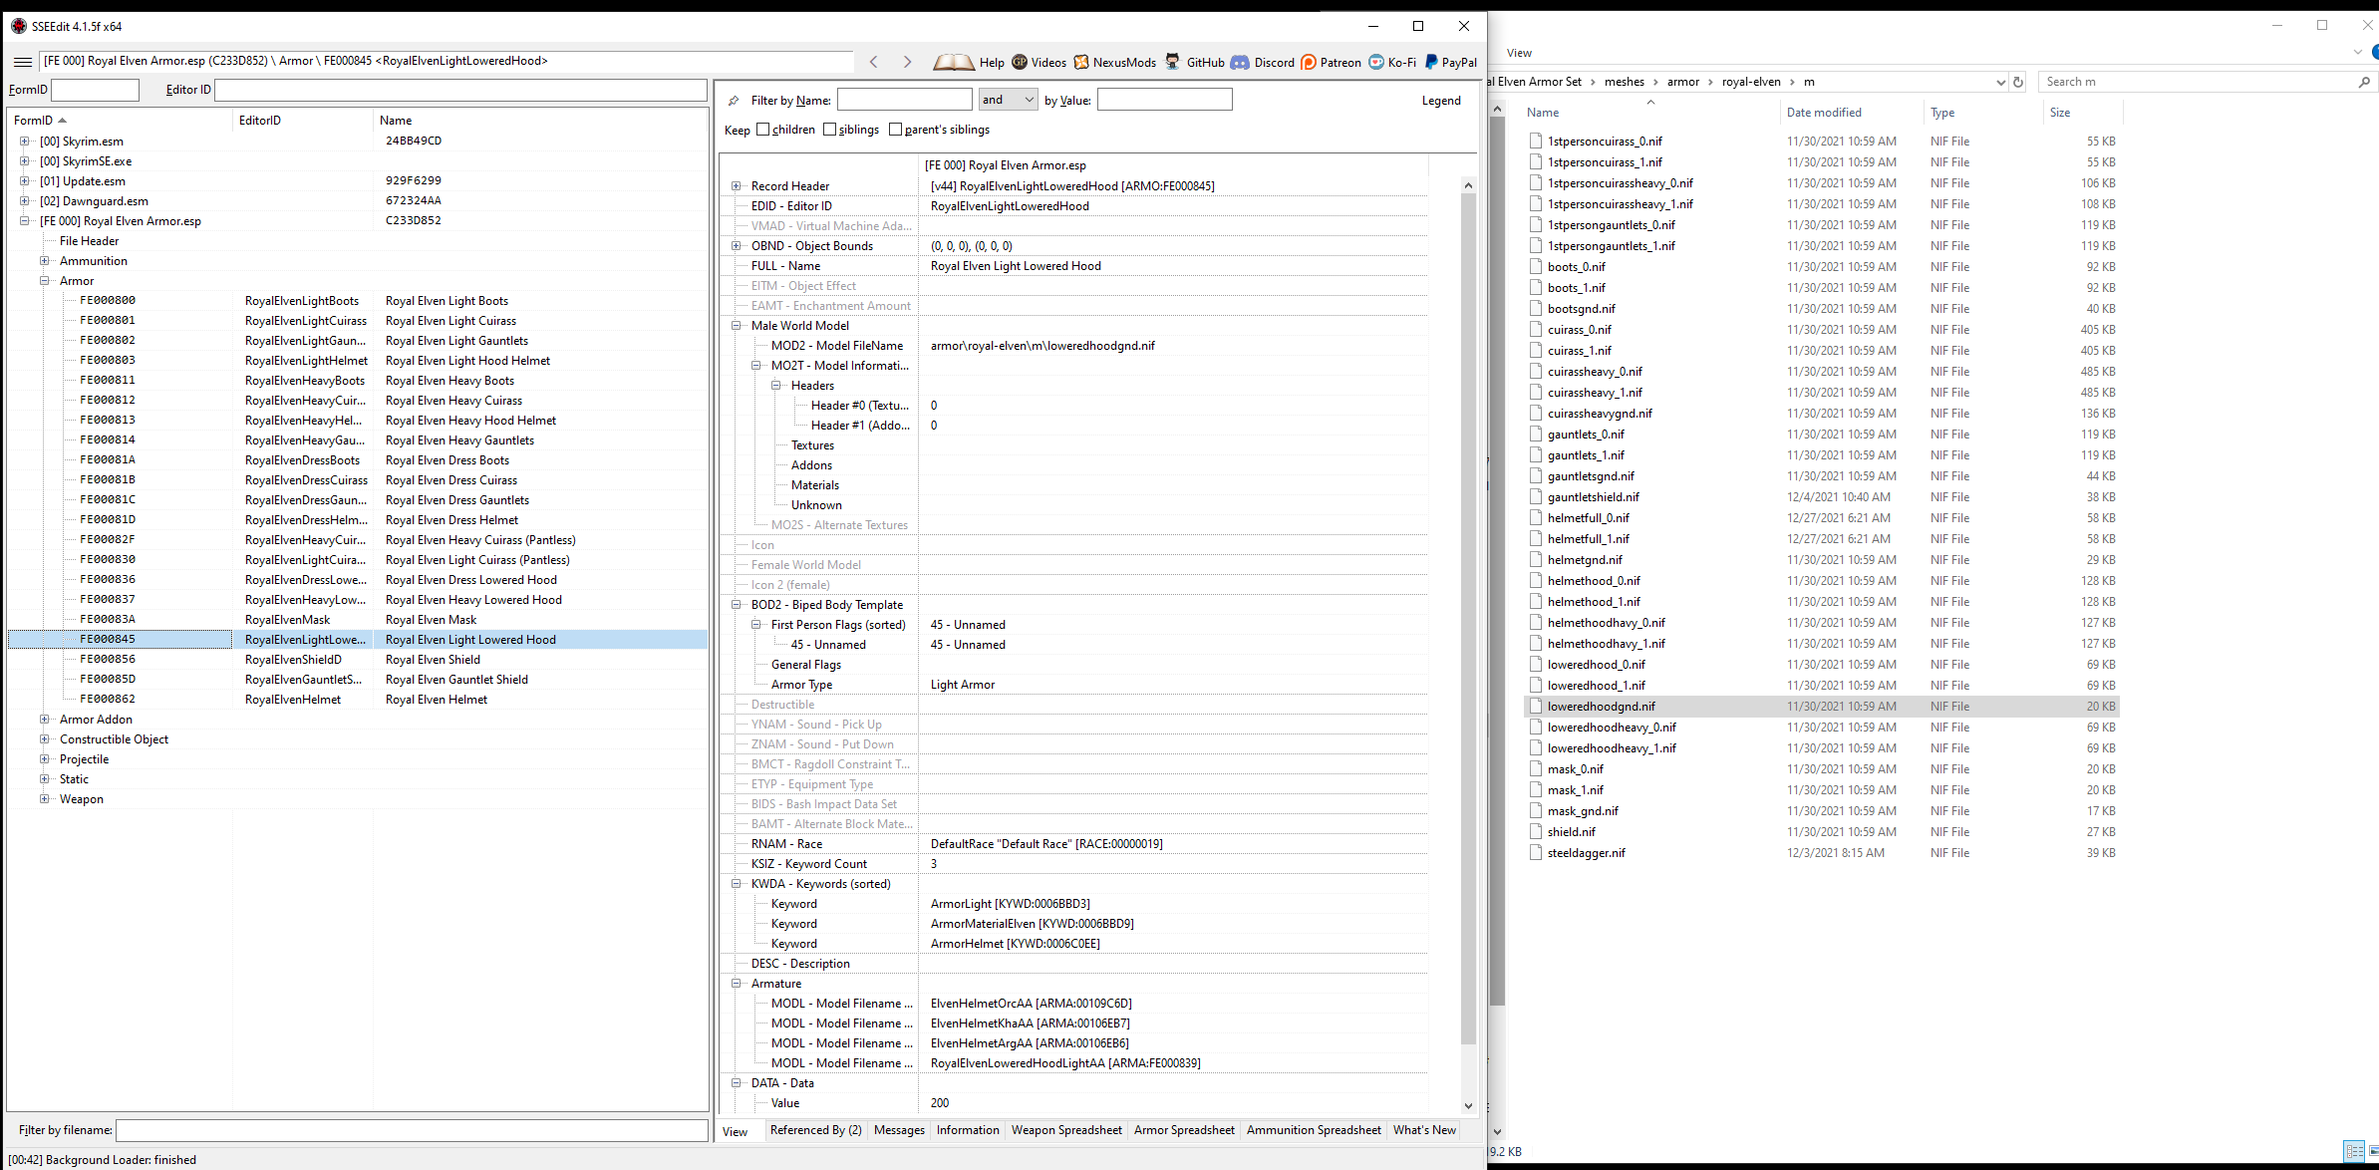Click the Legend button
2379x1170 pixels.
(x=1441, y=101)
